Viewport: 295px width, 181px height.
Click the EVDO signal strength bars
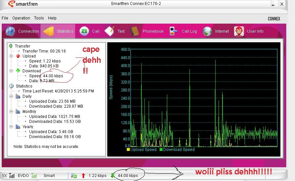pos(34,176)
